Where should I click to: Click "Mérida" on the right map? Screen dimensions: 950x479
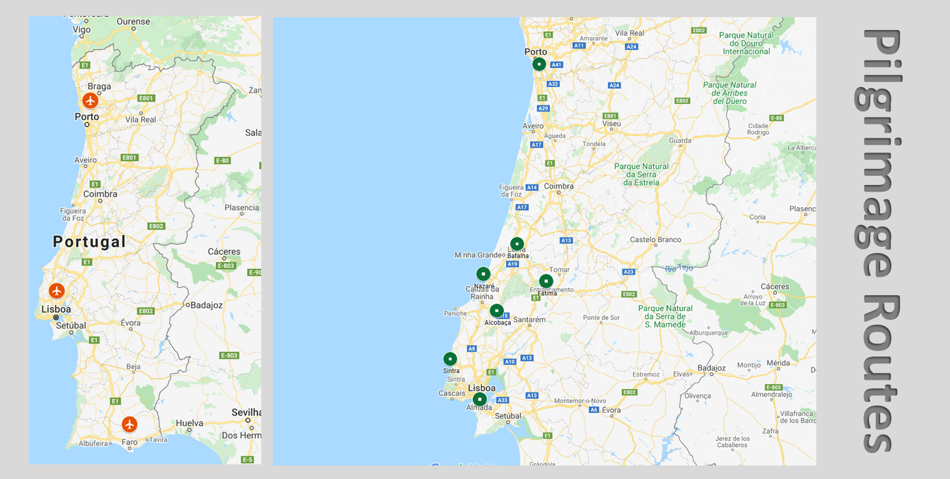pyautogui.click(x=778, y=363)
